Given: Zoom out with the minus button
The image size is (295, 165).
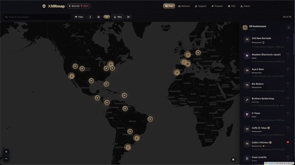Looking at the screenshot, I should pos(6,159).
